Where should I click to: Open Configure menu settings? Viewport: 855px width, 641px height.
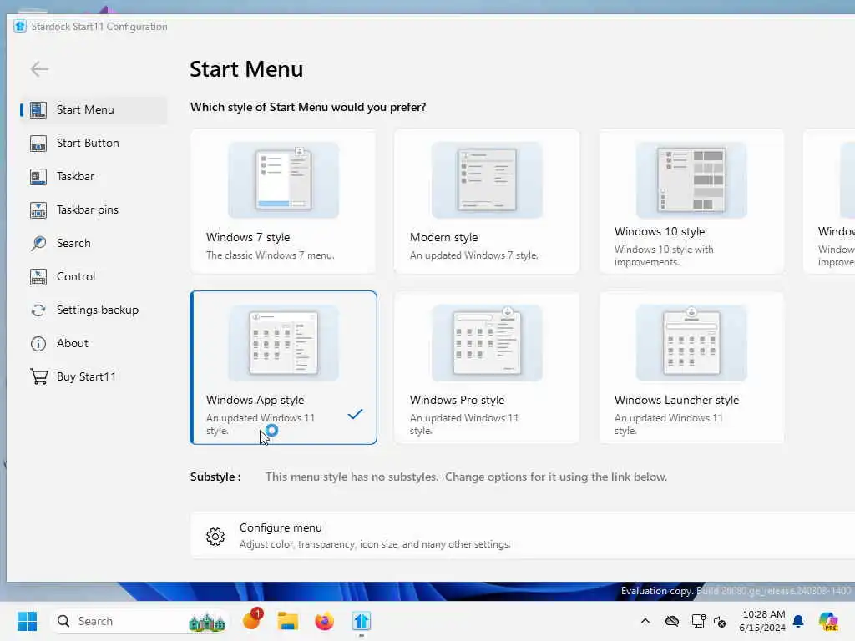pos(523,535)
